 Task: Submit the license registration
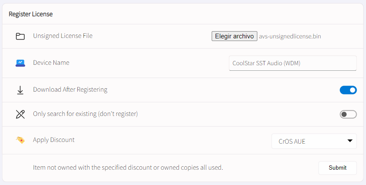point(337,168)
